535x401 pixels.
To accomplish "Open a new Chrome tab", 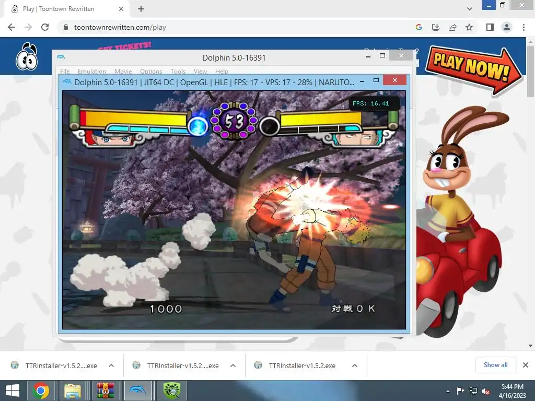I will pos(141,9).
